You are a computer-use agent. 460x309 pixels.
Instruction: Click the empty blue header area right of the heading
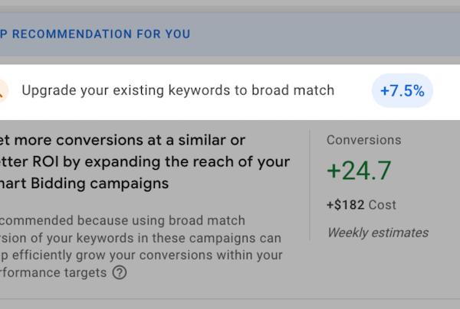(x=322, y=34)
